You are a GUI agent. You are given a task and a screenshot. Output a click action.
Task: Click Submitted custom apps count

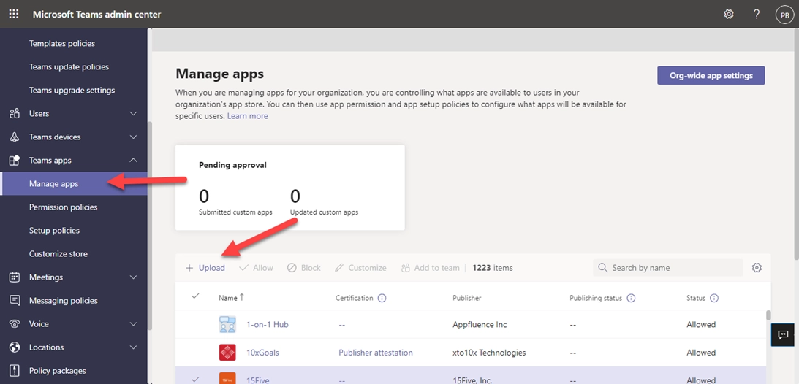tap(204, 196)
